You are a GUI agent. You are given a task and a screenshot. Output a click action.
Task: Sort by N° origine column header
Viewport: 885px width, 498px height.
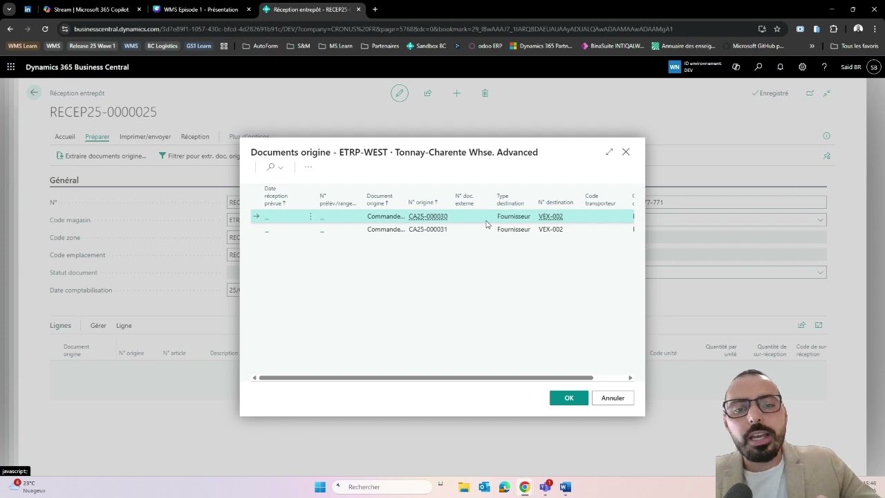coord(423,203)
